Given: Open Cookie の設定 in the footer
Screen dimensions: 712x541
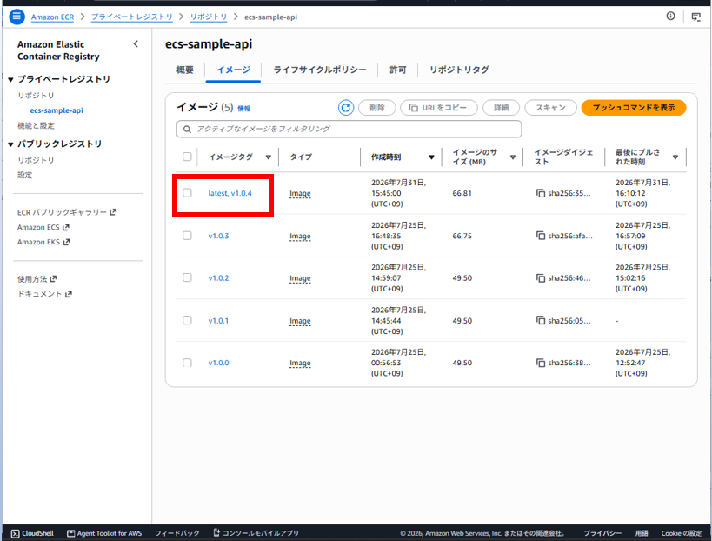Looking at the screenshot, I should click(681, 533).
